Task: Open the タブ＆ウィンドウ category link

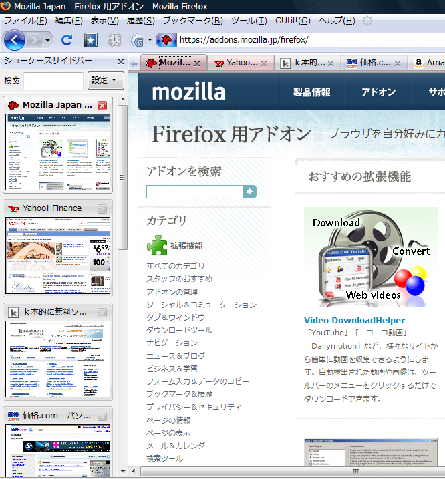Action: 176,317
